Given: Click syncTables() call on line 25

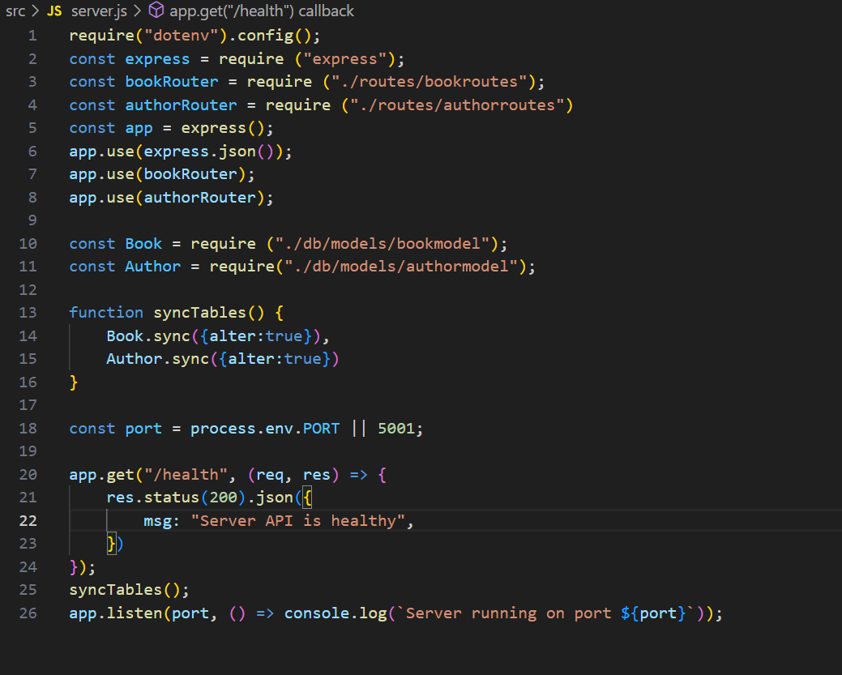Looking at the screenshot, I should click(125, 590).
